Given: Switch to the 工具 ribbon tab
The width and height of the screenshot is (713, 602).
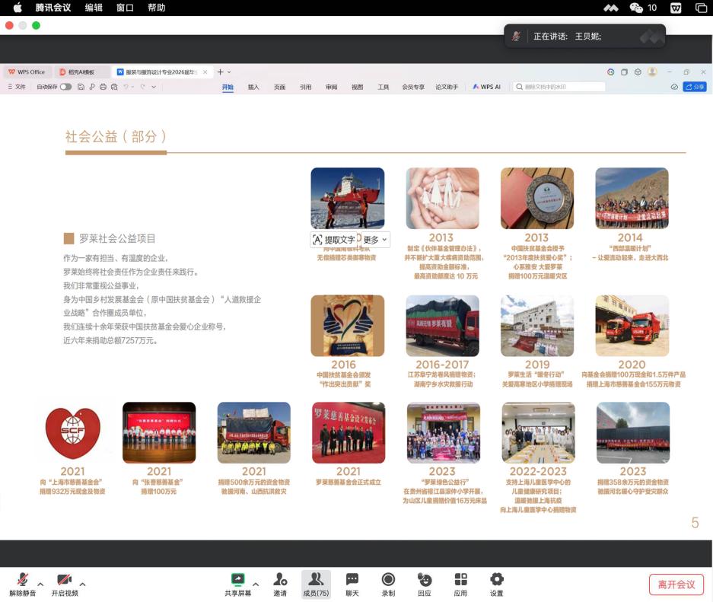Looking at the screenshot, I should (x=384, y=87).
